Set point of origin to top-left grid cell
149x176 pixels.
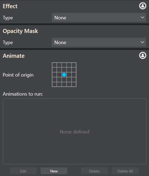coord(54,65)
